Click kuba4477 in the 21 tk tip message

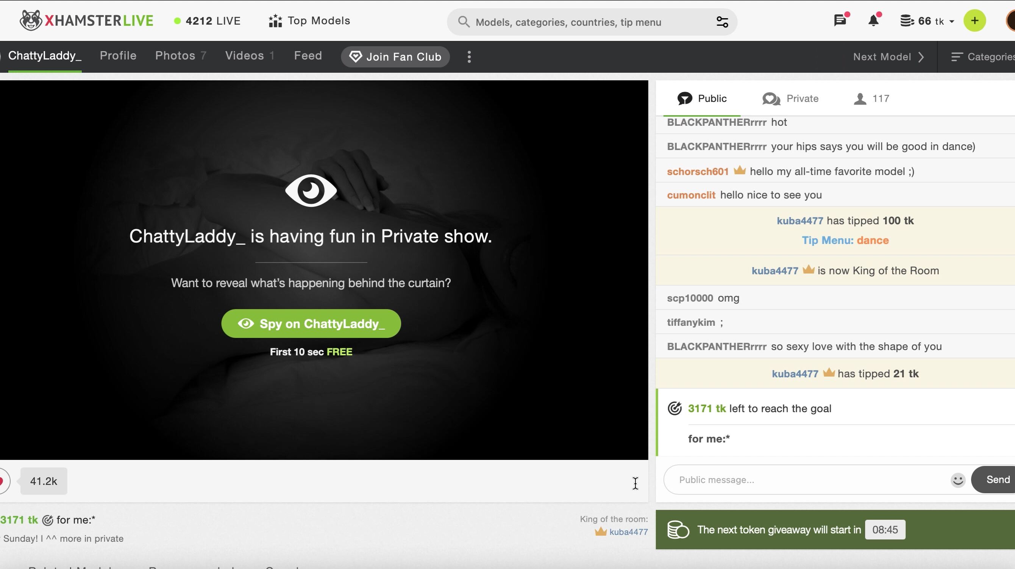coord(795,374)
